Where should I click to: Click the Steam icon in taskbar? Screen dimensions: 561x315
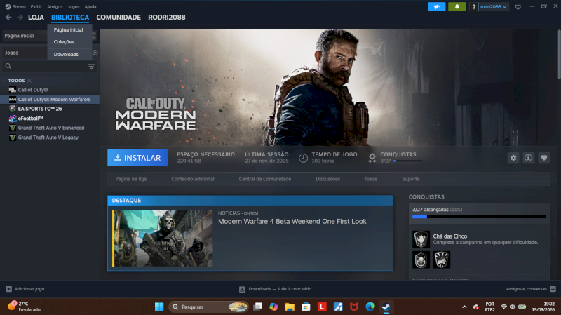point(386,307)
